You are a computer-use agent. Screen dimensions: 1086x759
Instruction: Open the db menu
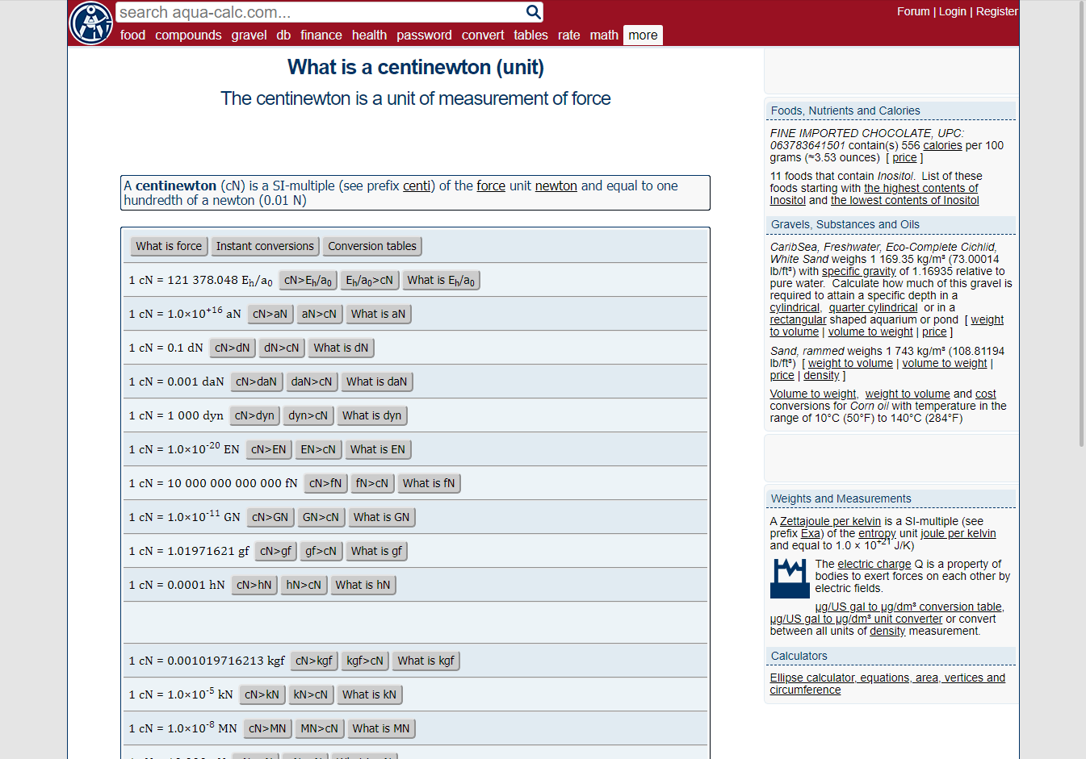click(x=283, y=35)
